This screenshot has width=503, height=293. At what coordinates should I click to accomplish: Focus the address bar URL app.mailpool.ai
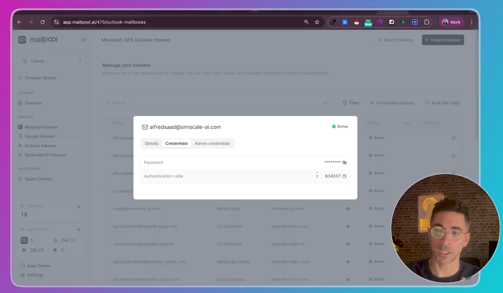(x=104, y=22)
